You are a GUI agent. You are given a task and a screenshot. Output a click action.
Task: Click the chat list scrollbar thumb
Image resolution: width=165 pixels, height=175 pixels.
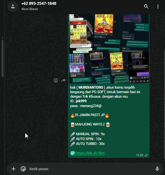pyautogui.click(x=2, y=58)
